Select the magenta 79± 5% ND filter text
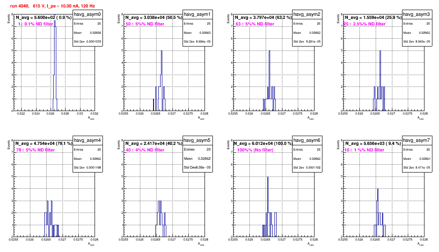The width and height of the screenshot is (439, 252). pos(35,150)
